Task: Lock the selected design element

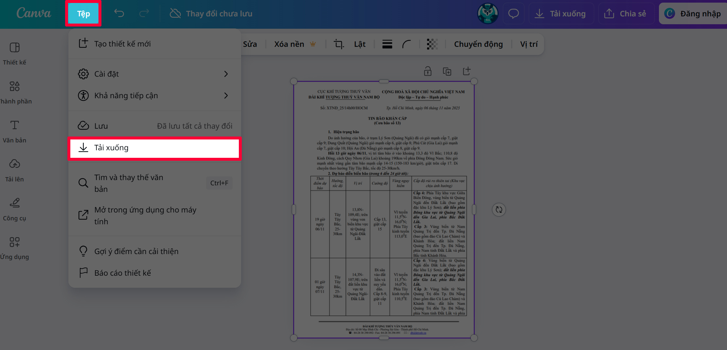Action: pyautogui.click(x=428, y=71)
